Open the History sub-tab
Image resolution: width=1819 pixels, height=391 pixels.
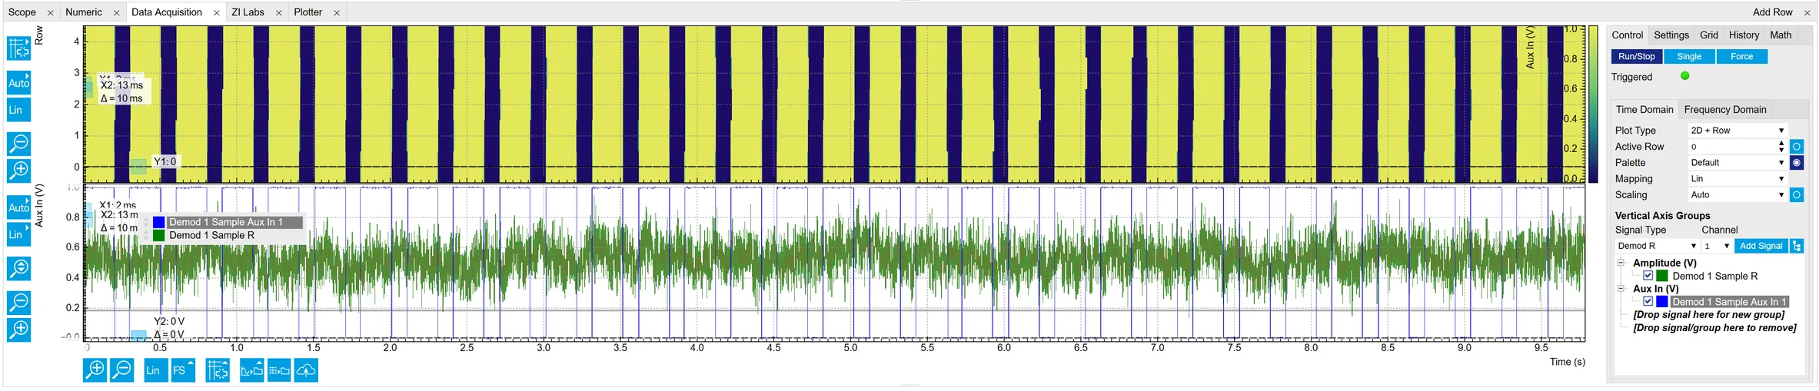click(x=1744, y=35)
